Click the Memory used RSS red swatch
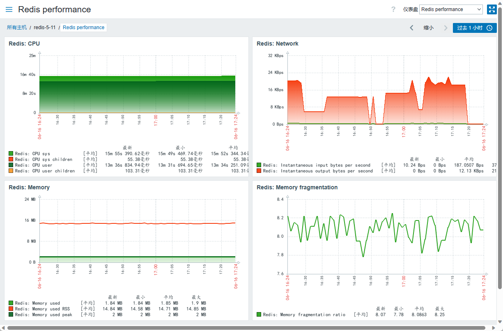 (x=11, y=309)
